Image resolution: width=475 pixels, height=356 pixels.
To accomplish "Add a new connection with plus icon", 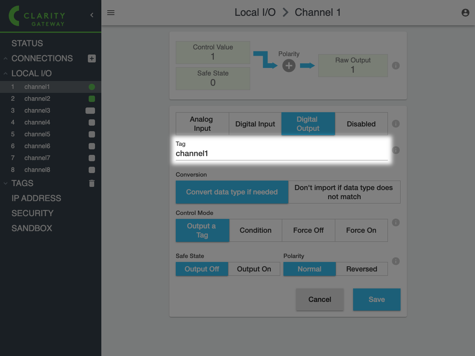I will tap(91, 58).
